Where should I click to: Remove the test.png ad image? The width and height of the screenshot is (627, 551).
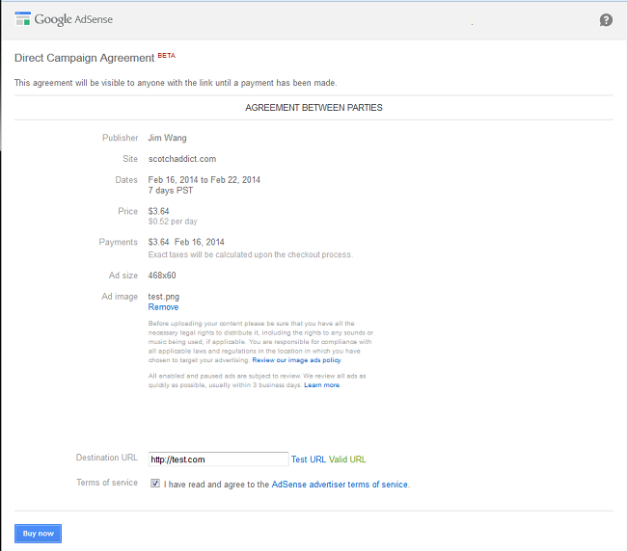click(x=163, y=307)
